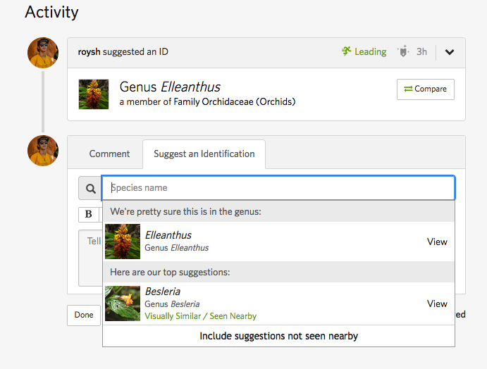Choose Besleria from the top suggestions
This screenshot has width=487, height=369.
(x=278, y=304)
